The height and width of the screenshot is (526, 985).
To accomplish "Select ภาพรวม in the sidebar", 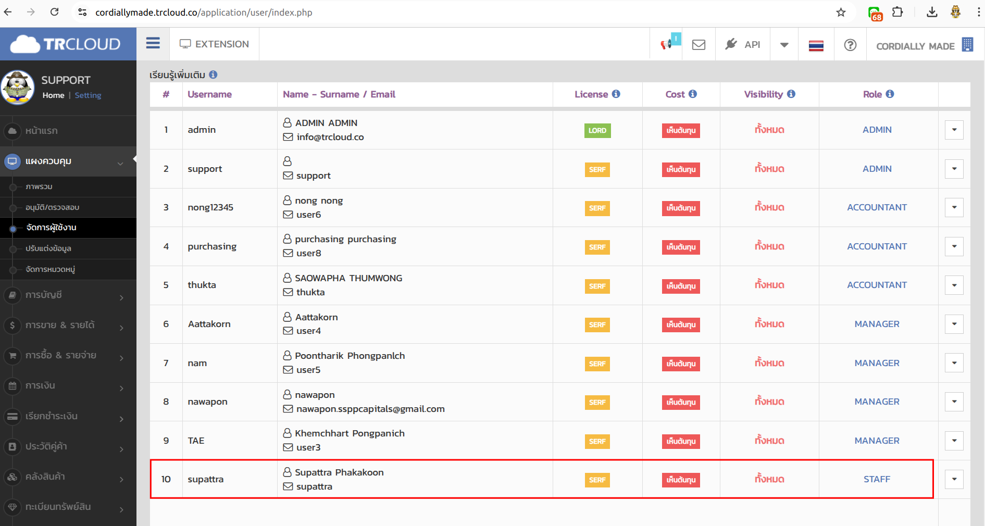I will pos(68,186).
